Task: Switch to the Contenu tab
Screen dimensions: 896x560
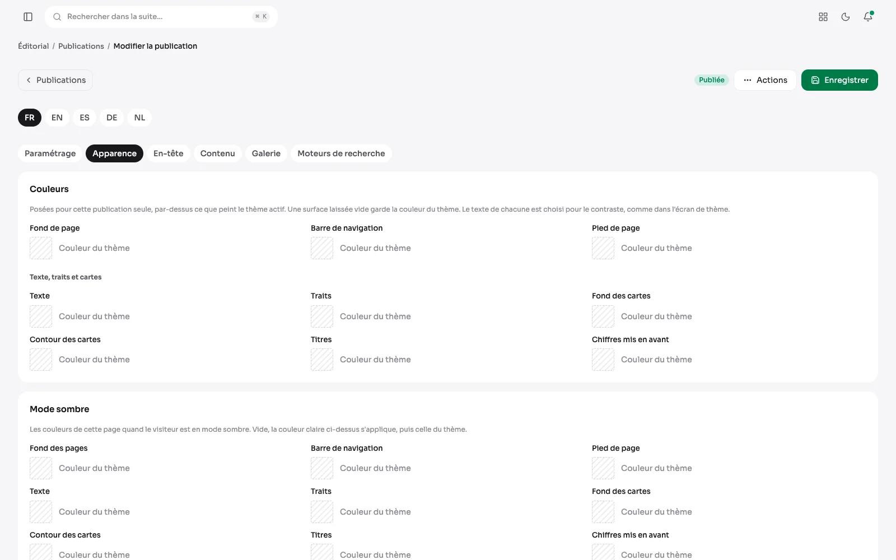Action: pos(218,153)
